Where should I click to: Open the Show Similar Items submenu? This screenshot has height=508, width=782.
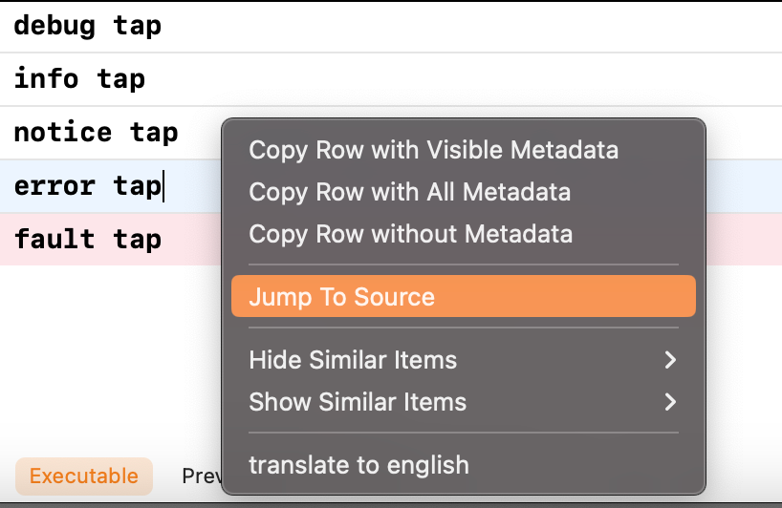click(358, 402)
